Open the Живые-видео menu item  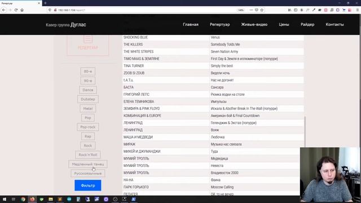pos(254,24)
